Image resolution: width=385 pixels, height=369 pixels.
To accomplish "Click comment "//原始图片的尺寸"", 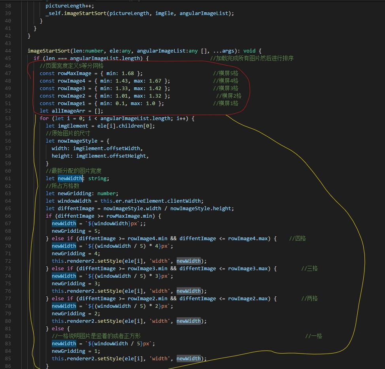I will tap(68, 133).
